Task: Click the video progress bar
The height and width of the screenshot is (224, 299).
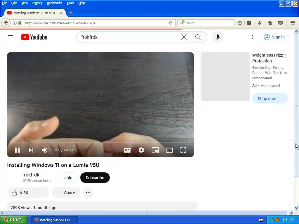Action: click(x=100, y=142)
